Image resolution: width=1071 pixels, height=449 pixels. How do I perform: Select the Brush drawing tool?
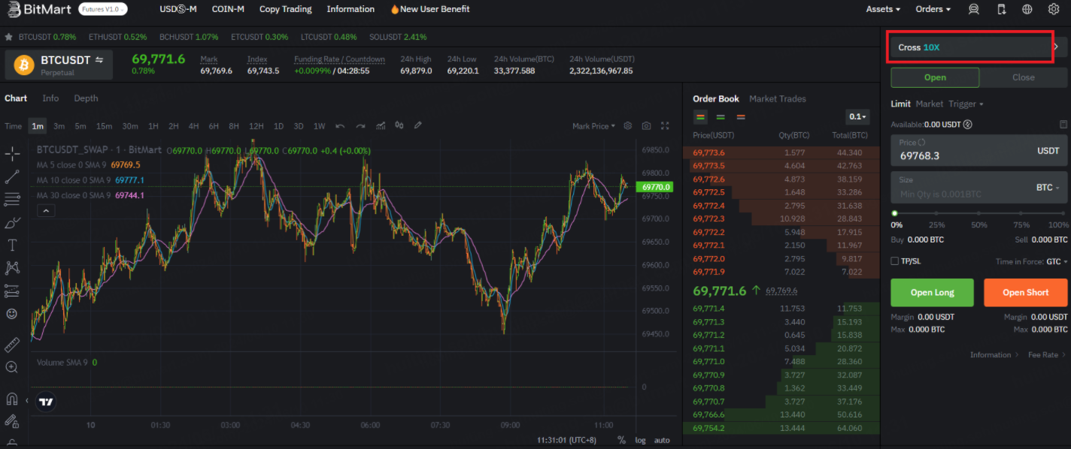[11, 222]
